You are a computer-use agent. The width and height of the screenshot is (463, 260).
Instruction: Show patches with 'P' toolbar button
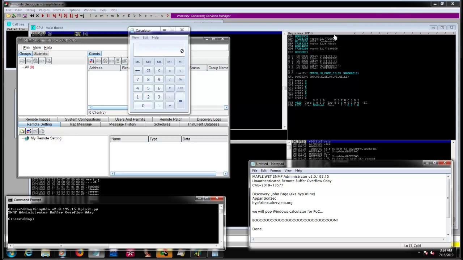[129, 16]
